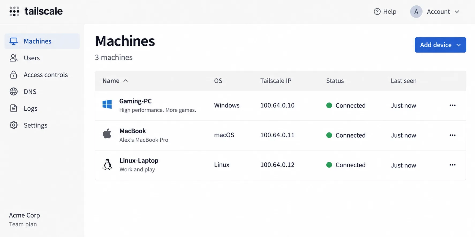Click the Tailscale IP 100.64.0.11
The height and width of the screenshot is (237, 475).
(x=277, y=135)
